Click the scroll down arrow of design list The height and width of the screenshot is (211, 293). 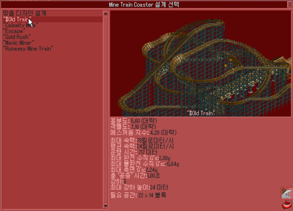tap(105, 206)
